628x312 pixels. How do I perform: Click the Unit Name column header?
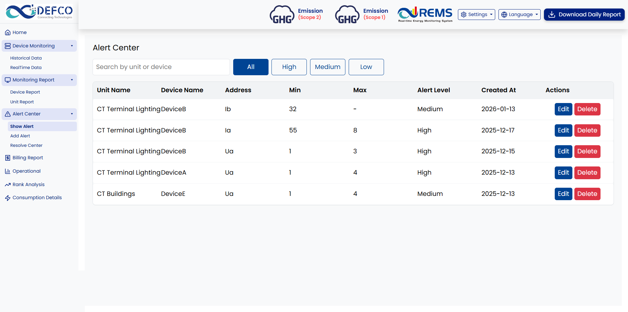[113, 90]
